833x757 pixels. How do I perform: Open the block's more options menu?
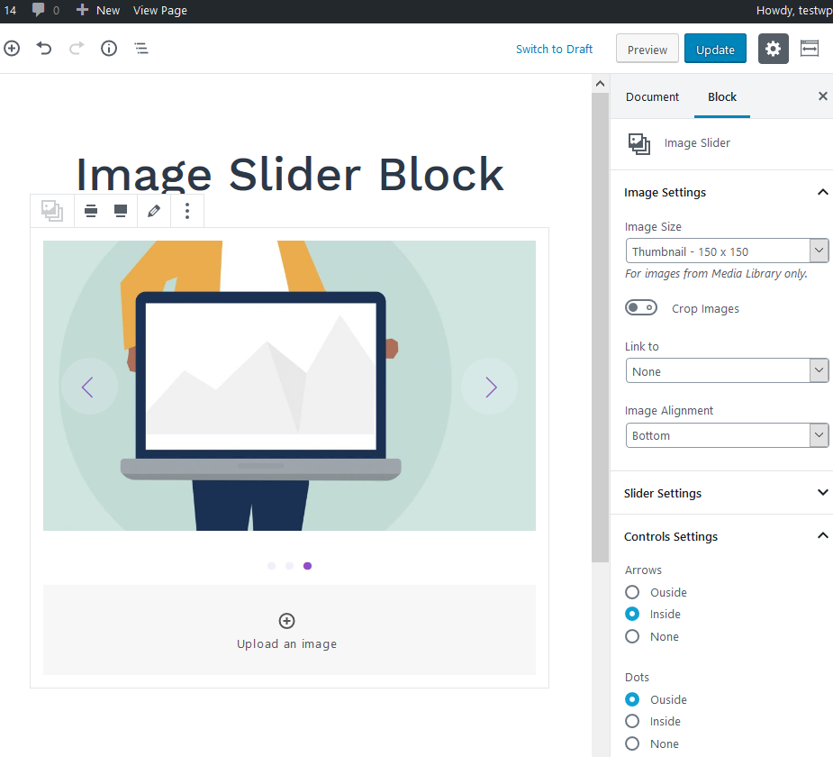(187, 211)
